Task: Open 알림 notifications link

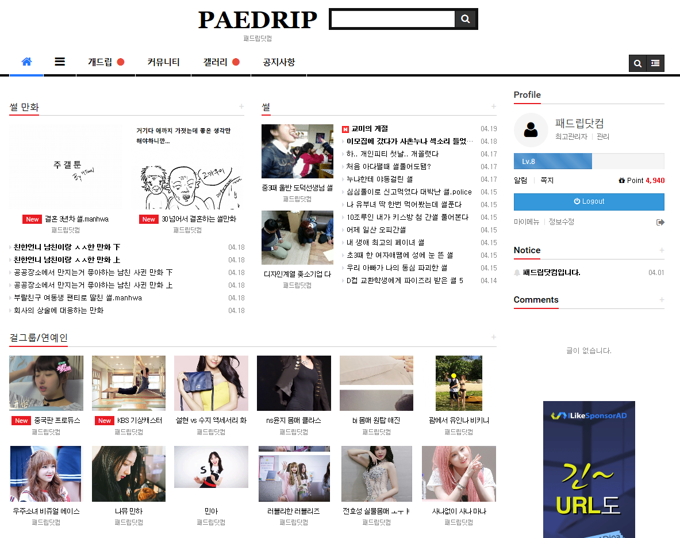Action: (520, 180)
